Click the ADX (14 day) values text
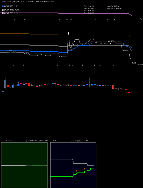The width and height of the screenshot is (143, 188). coord(80,140)
